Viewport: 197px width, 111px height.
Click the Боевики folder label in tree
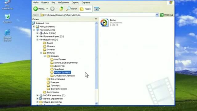(55, 56)
